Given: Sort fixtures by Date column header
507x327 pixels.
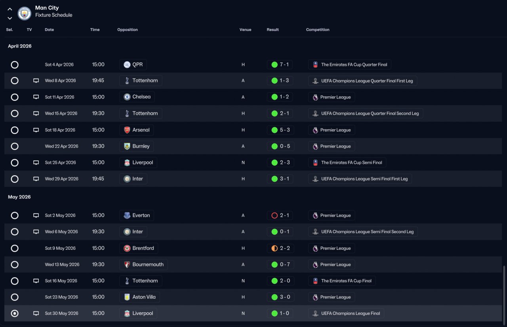Looking at the screenshot, I should click(50, 30).
